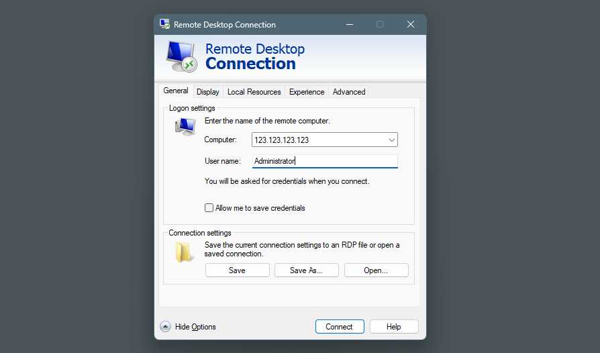The height and width of the screenshot is (353, 600).
Task: Switch to the Display tab
Action: click(x=208, y=92)
